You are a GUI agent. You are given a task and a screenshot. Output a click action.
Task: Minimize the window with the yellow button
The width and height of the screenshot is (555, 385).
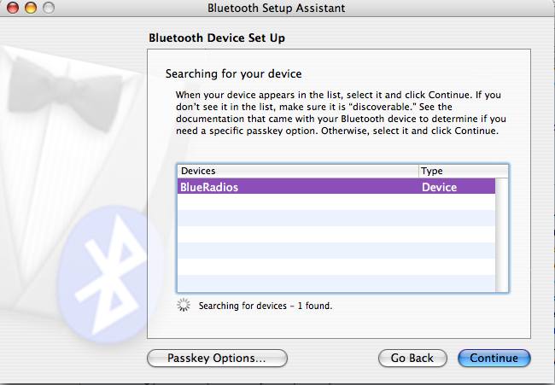click(31, 8)
